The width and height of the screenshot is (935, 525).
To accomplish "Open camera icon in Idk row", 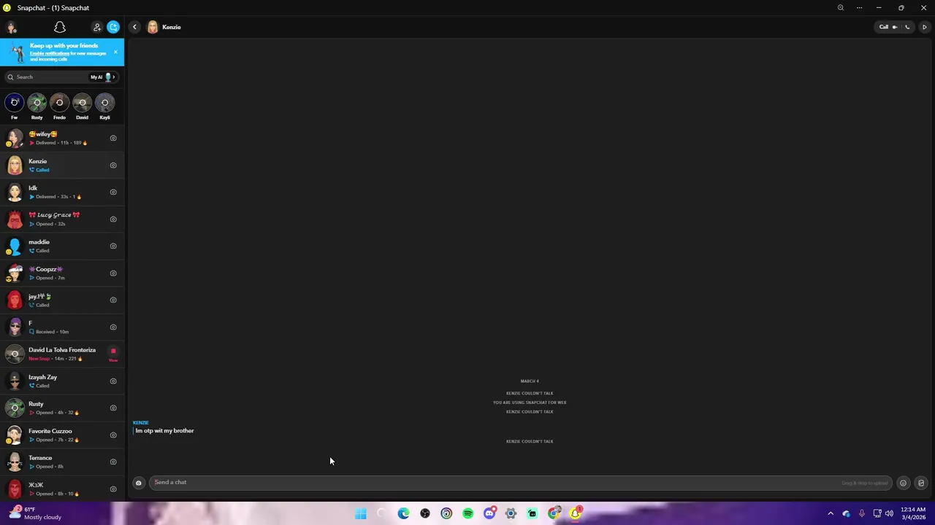I will [x=113, y=192].
